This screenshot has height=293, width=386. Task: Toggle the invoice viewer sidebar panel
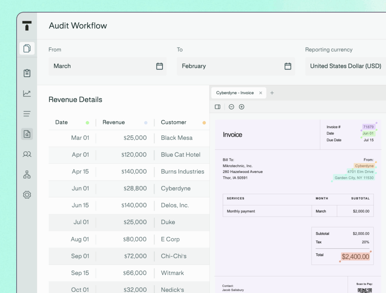pyautogui.click(x=218, y=107)
